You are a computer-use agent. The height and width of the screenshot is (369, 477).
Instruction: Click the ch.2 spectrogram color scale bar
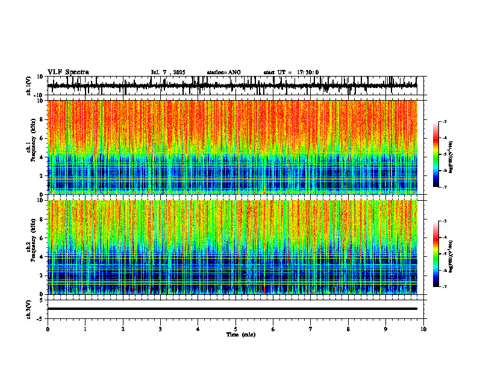point(436,254)
